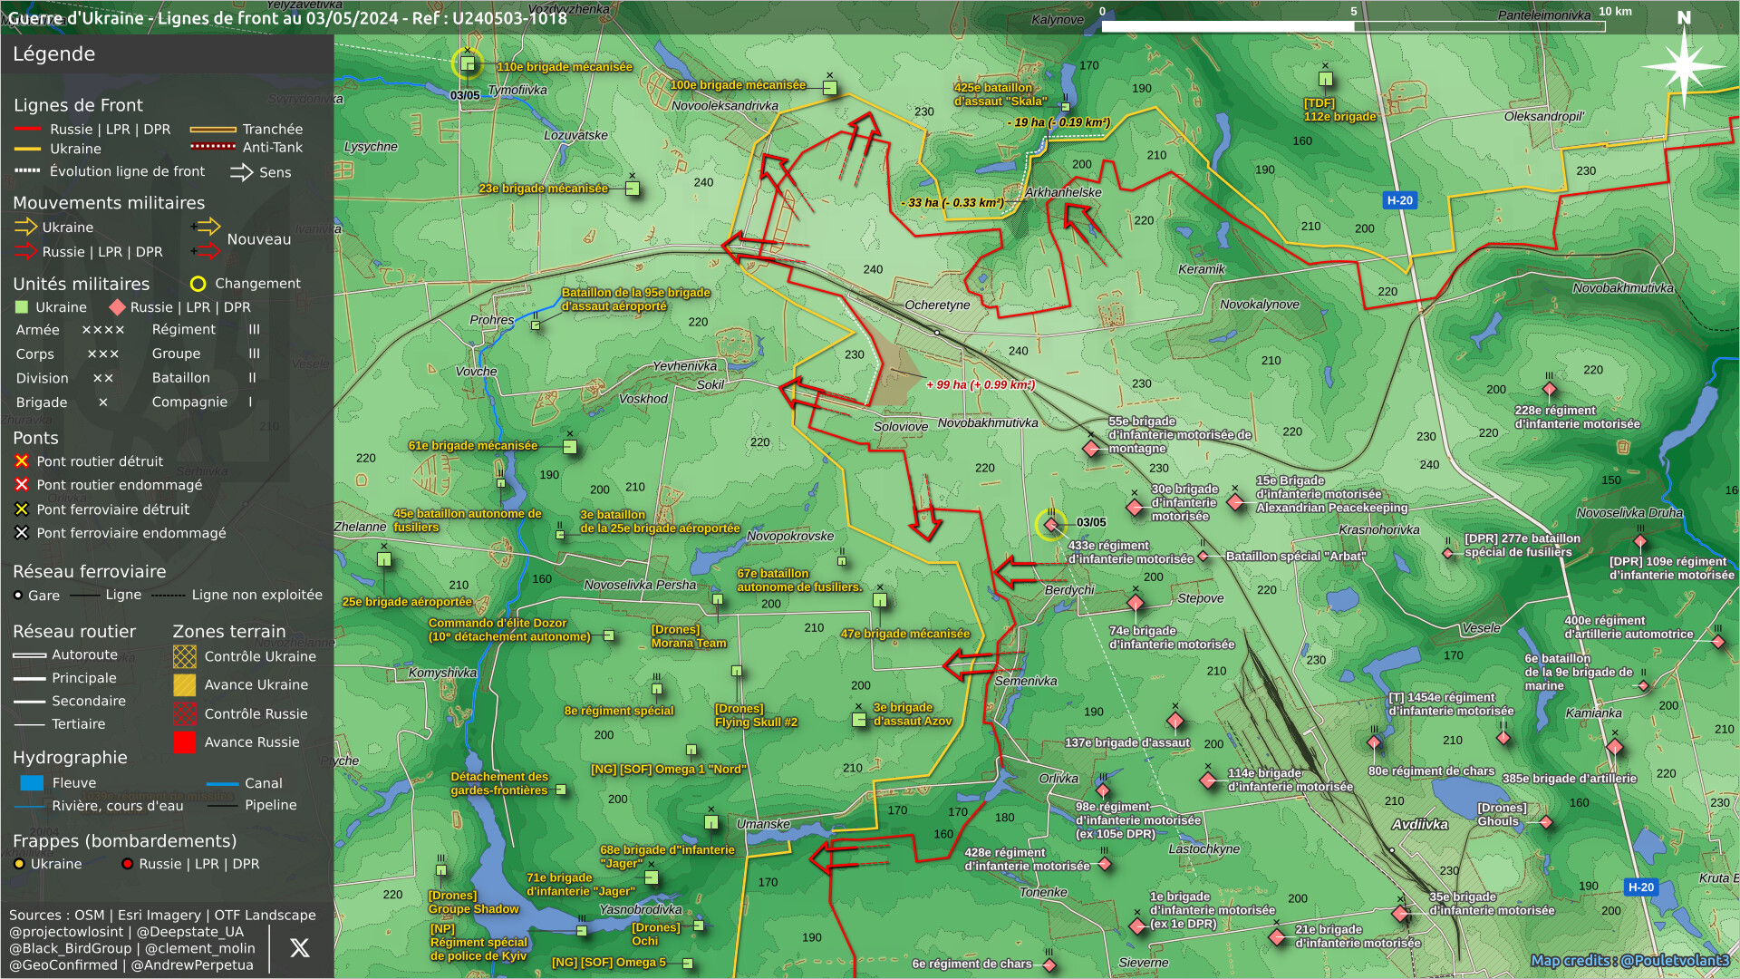Click the Avdiivka town label
Viewport: 1740px width, 979px height.
1419,825
